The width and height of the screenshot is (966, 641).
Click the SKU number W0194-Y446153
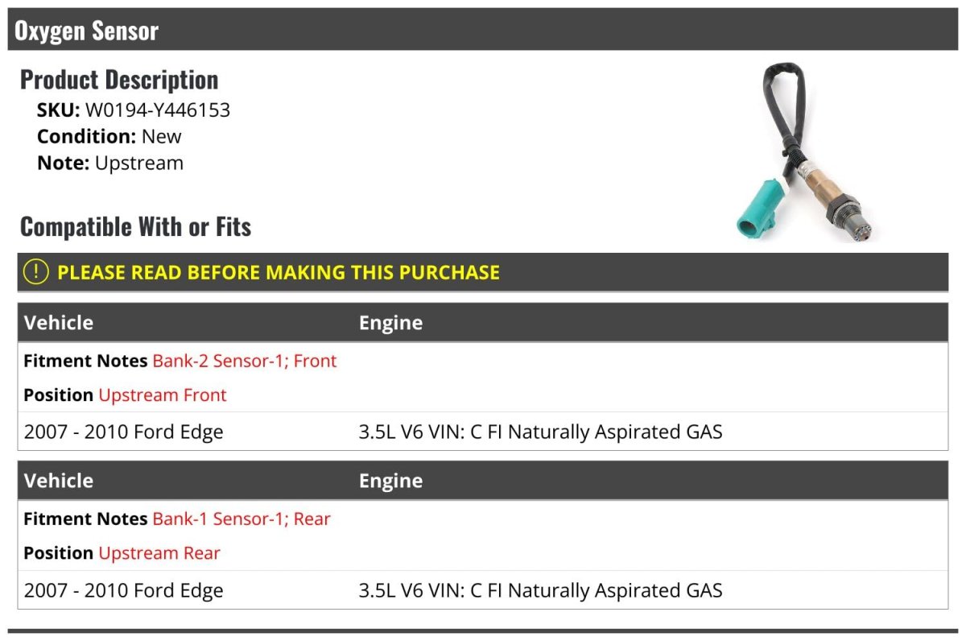tap(158, 110)
